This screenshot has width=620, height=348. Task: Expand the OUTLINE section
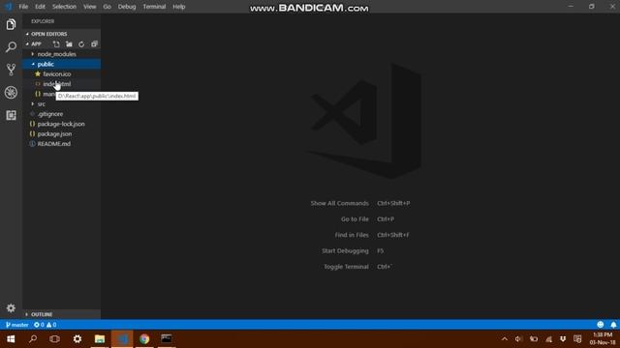61,314
